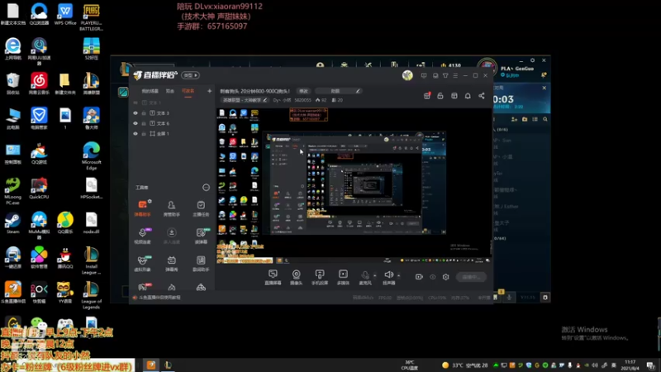Screen dimensions: 661x372
Task: Click the League client taskbar icon
Action: point(168,365)
